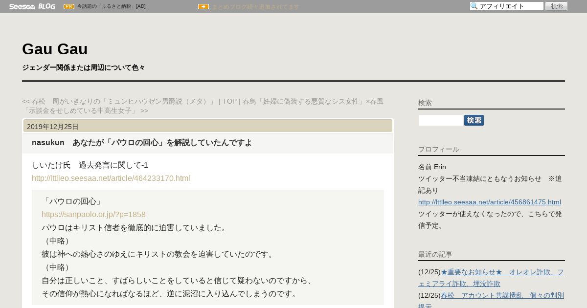
Task: Open the lttlleo article 456861475 profile link
Action: [x=490, y=202]
